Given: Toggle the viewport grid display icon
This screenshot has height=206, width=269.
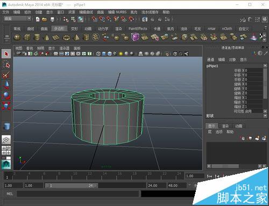Looking at the screenshot, I should click(x=56, y=53).
